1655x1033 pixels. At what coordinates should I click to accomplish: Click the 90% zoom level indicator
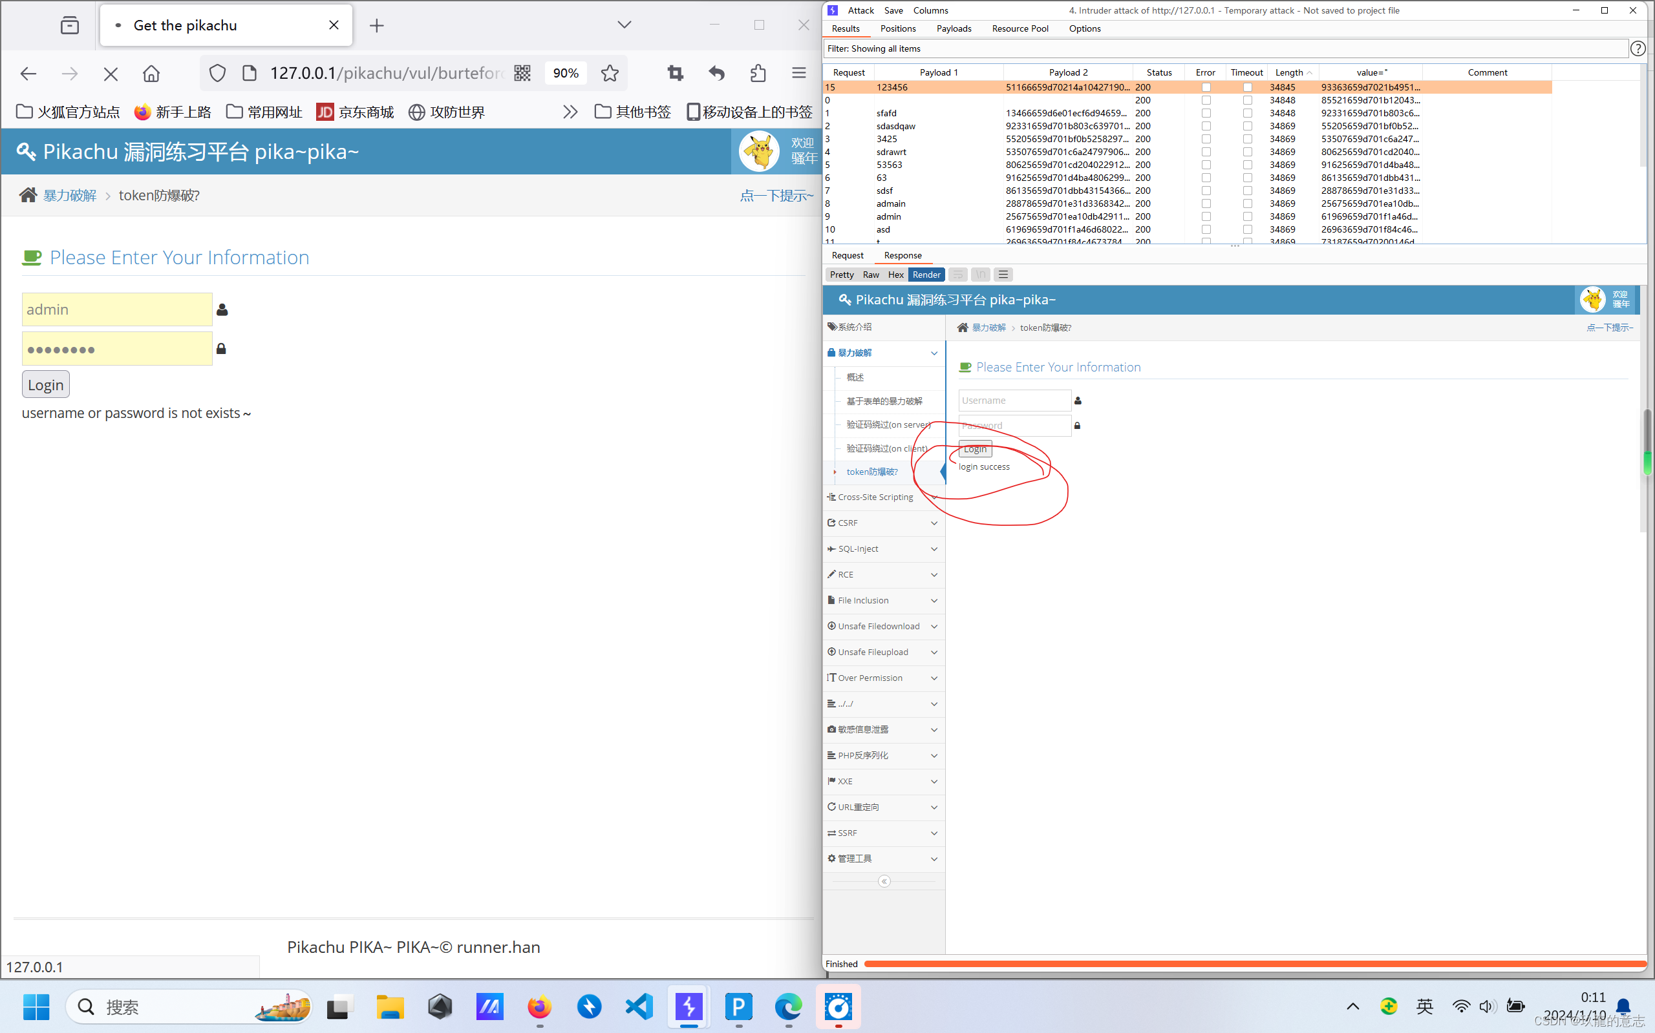pos(565,73)
